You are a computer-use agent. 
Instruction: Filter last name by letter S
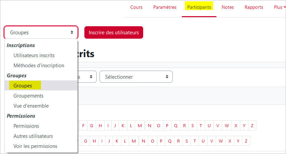[187, 141]
